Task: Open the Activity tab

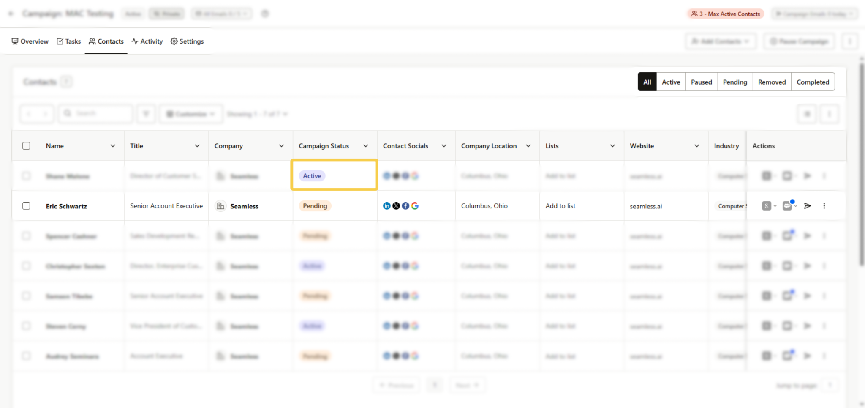Action: click(x=147, y=41)
